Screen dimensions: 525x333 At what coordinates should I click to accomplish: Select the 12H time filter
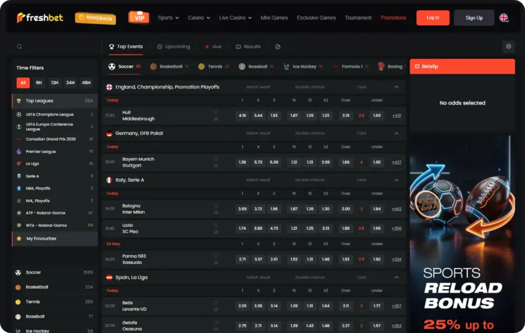[x=54, y=83]
